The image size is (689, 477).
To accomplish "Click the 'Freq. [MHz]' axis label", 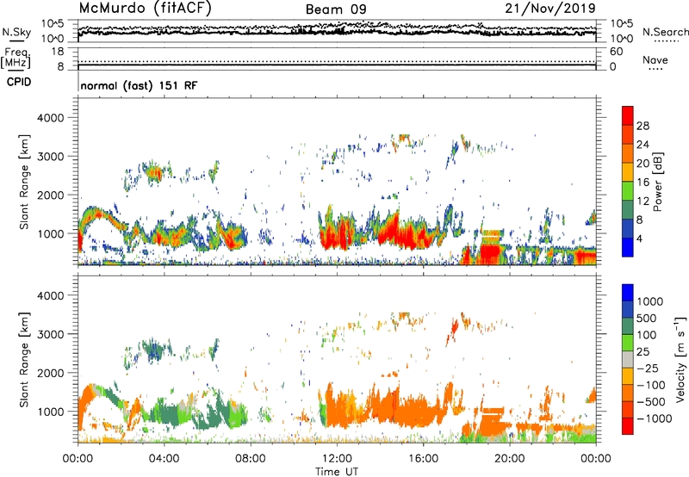I will [16, 58].
